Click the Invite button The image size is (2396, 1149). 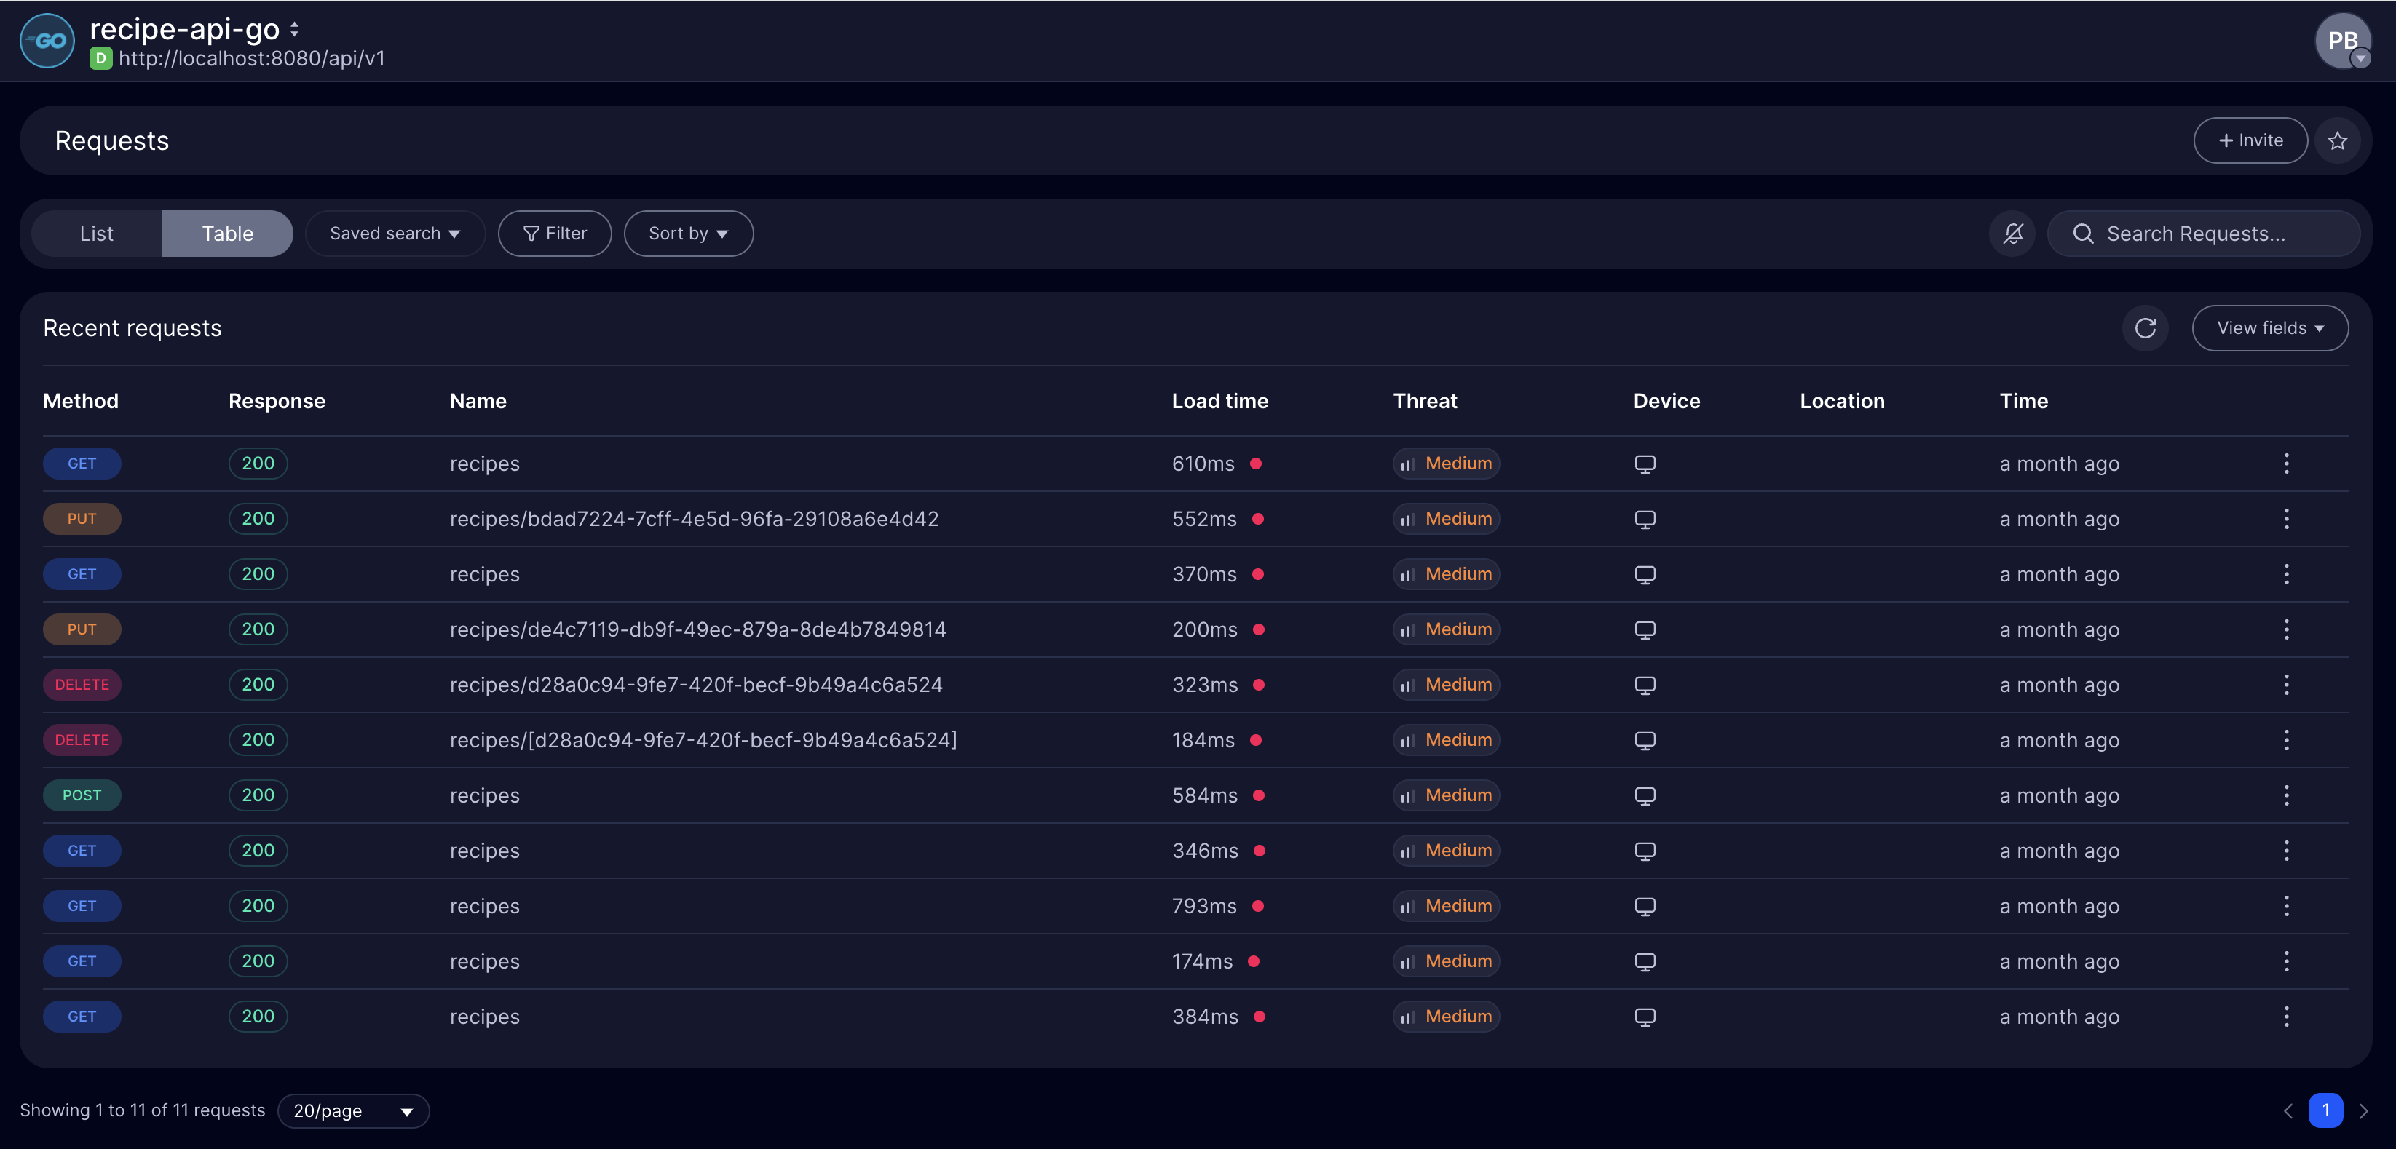2250,140
